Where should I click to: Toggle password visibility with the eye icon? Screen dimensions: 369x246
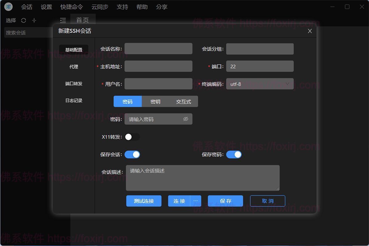(185, 119)
